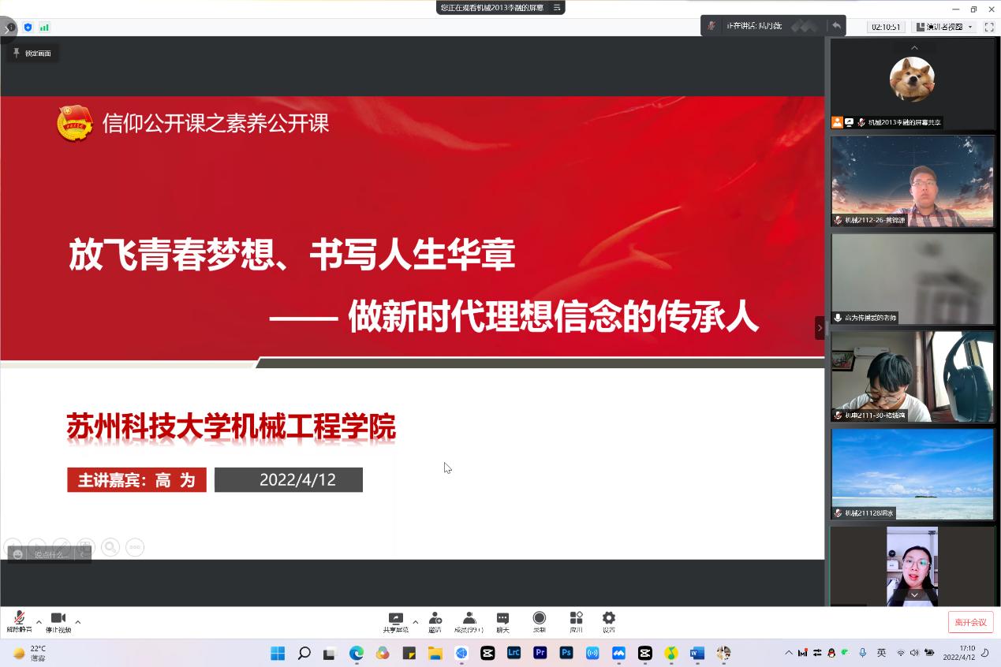Expand the video options chevron beside 停止视频

pyautogui.click(x=77, y=621)
